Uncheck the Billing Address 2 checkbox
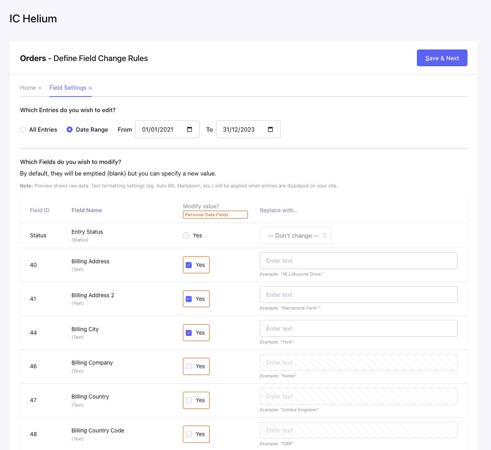The image size is (491, 450). (x=189, y=299)
